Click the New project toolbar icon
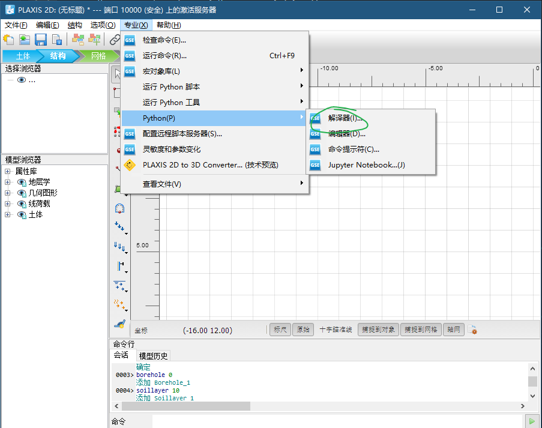Image resolution: width=542 pixels, height=428 pixels. (8, 40)
